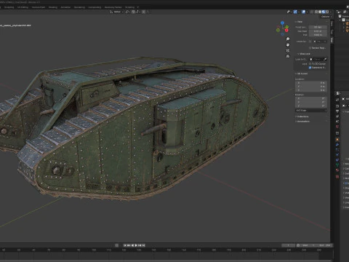The image size is (349, 262).
Task: Open the green Object Data properties tab
Action: (x=337, y=165)
